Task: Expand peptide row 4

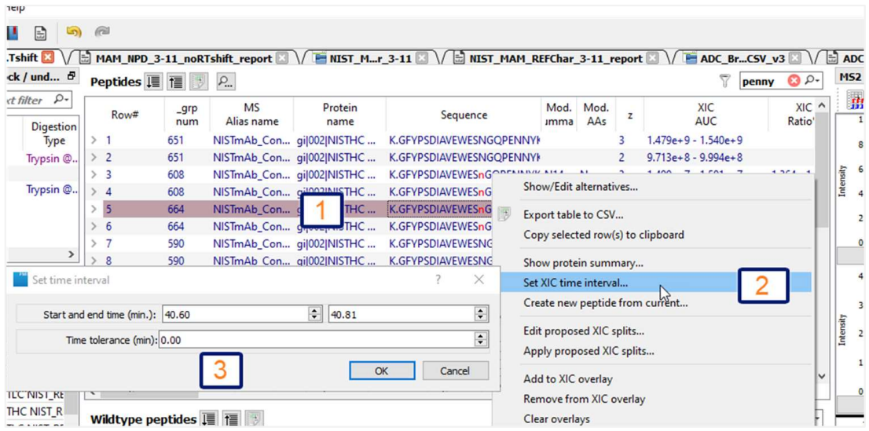Action: [x=94, y=192]
